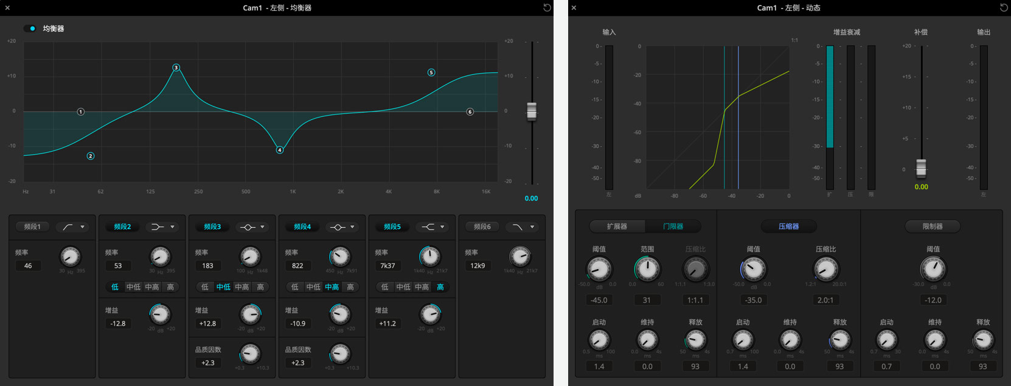
Task: Edit the limiter threshold field showing -12.0
Action: [933, 300]
